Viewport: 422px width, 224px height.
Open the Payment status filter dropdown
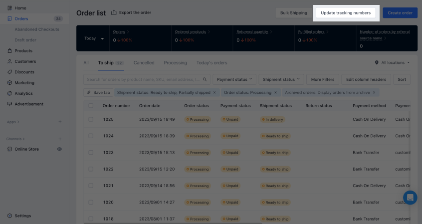(234, 79)
